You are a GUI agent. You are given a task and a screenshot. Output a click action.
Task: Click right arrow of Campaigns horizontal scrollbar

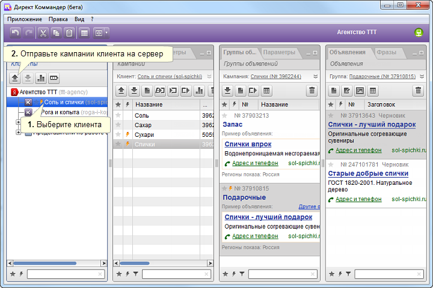click(x=210, y=263)
